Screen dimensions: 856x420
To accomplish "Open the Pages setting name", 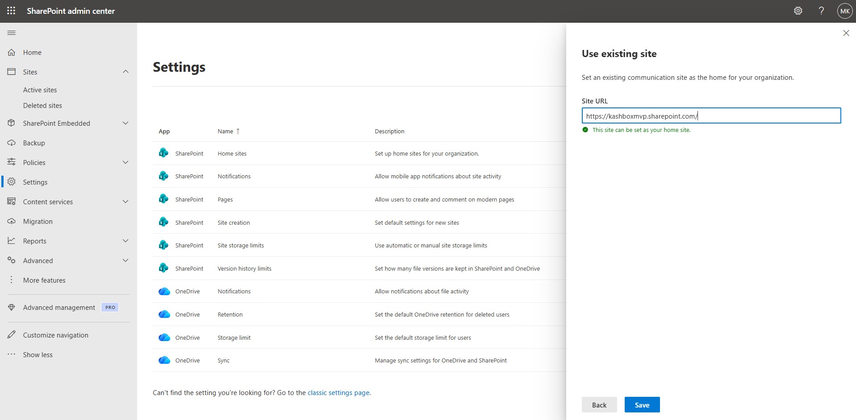I will coord(225,199).
